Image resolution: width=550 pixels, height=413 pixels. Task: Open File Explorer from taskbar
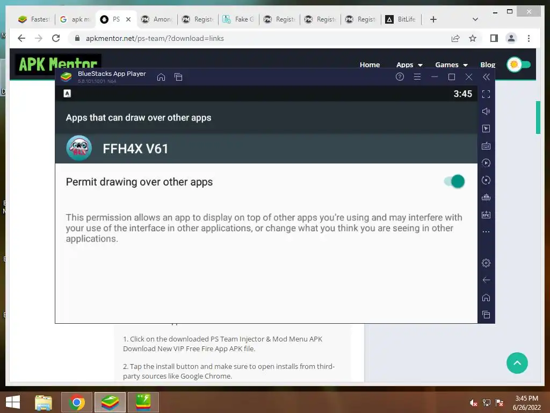(x=44, y=402)
